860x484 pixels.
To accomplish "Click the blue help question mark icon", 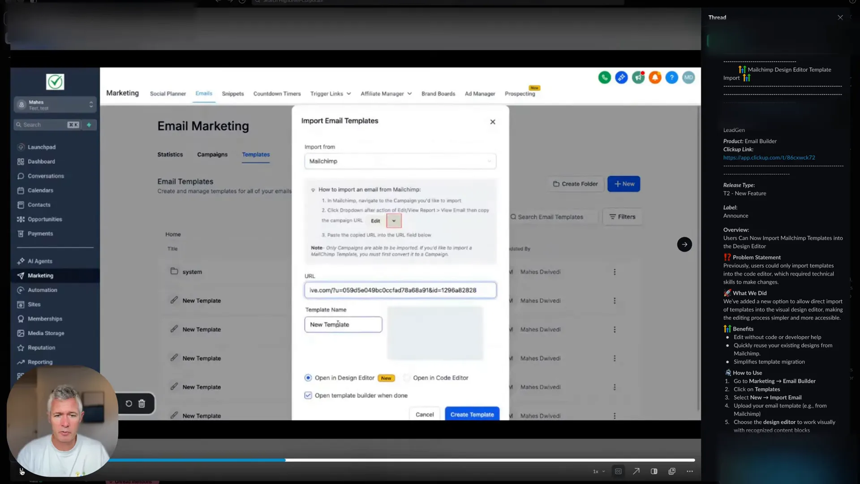I will [x=671, y=78].
